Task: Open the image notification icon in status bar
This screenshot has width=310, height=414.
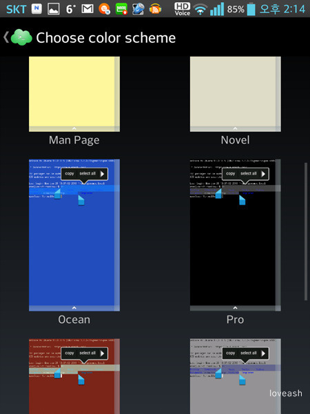Action: [x=54, y=9]
